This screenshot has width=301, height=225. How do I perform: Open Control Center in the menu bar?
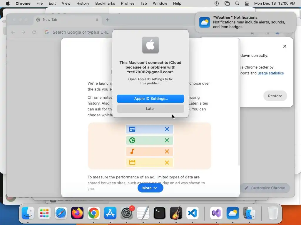pos(247,4)
